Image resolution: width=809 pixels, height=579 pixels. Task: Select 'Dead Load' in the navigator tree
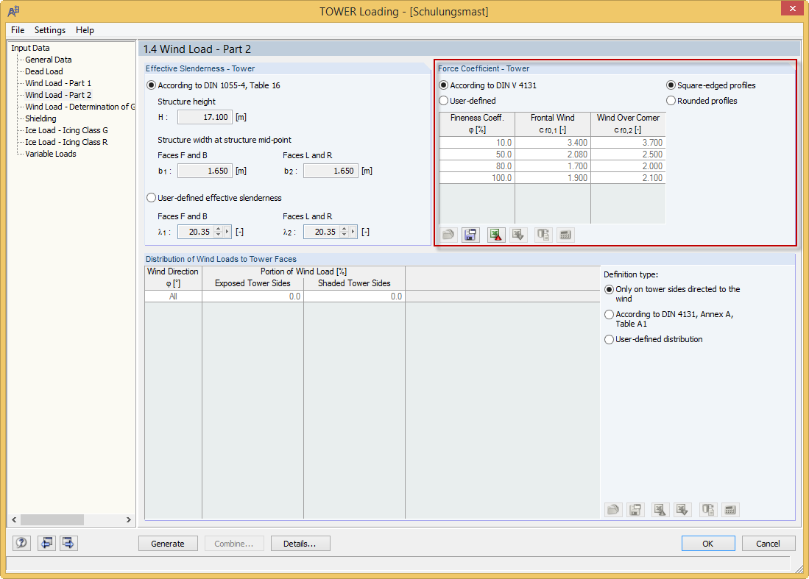pyautogui.click(x=44, y=71)
